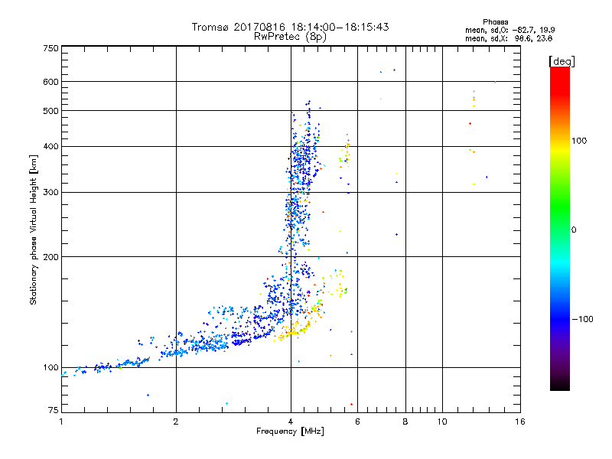Click the y-axis label 'Stationary phase Virtual Height [km]'
Viewport: 612px width, 459px height.
pyautogui.click(x=33, y=230)
